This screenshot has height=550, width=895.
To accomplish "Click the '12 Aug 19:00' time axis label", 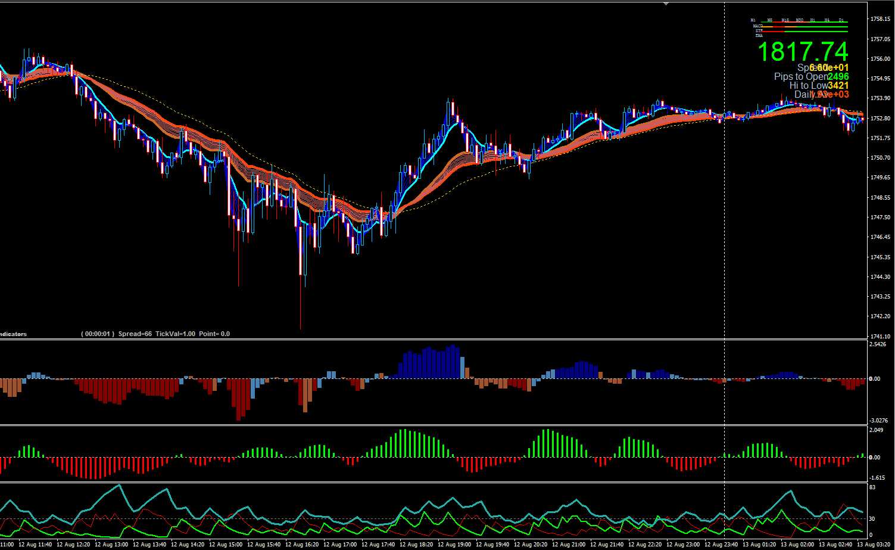I will tap(454, 545).
